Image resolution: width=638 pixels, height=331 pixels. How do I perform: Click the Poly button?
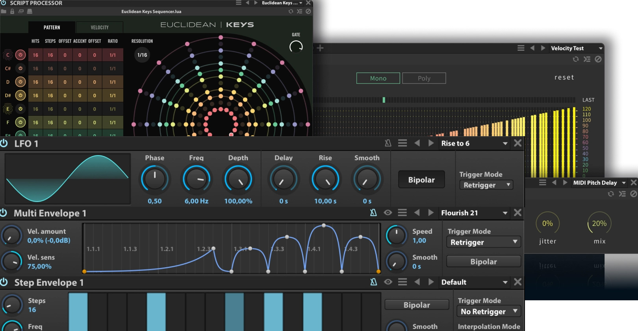tap(424, 78)
